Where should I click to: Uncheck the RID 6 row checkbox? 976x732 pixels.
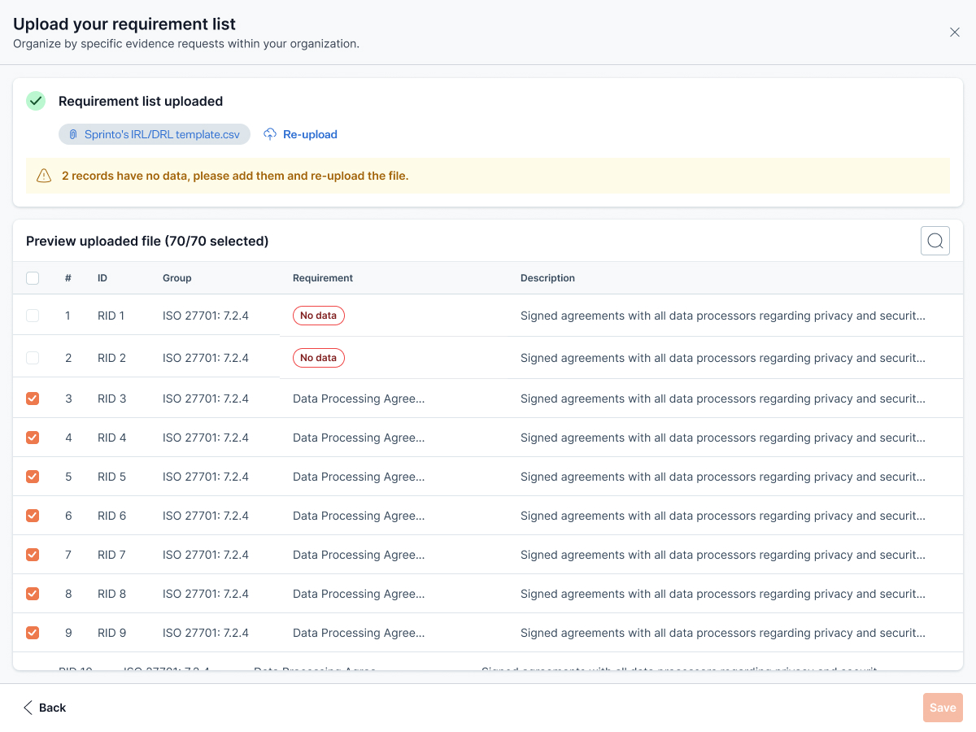(x=33, y=516)
